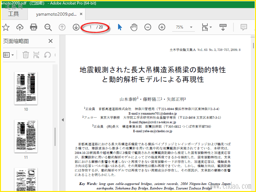Image resolution: width=256 pixels, height=192 pixels.
Task: Zoom out with the minus button
Action: tap(148, 27)
